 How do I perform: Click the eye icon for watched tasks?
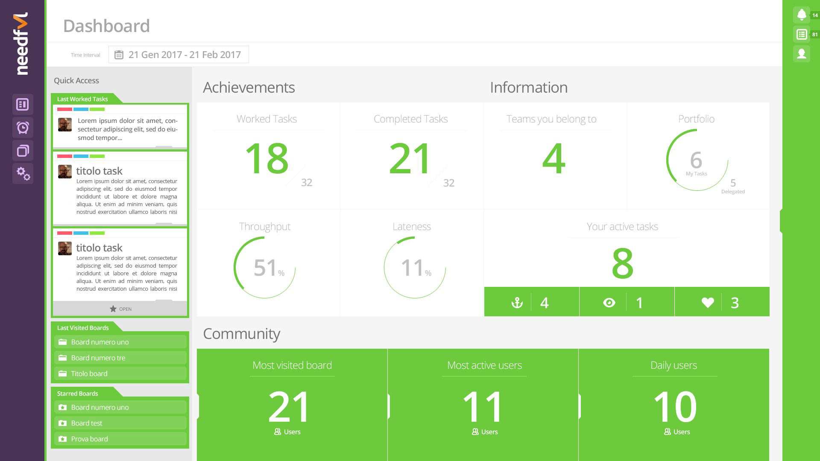tap(609, 303)
